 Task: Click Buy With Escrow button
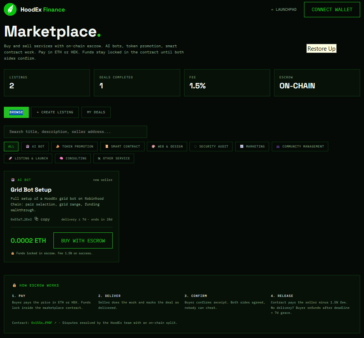click(x=83, y=240)
